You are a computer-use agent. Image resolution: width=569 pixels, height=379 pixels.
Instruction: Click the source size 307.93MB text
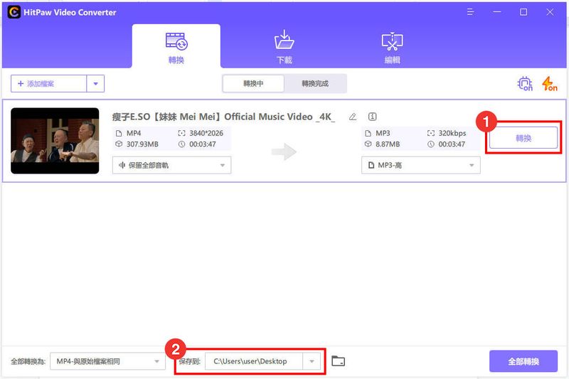coord(142,144)
